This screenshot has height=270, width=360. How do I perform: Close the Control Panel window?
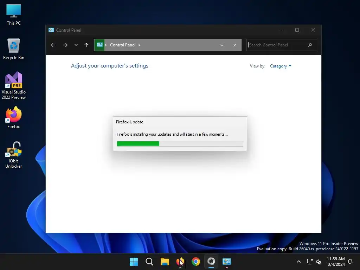pyautogui.click(x=313, y=30)
